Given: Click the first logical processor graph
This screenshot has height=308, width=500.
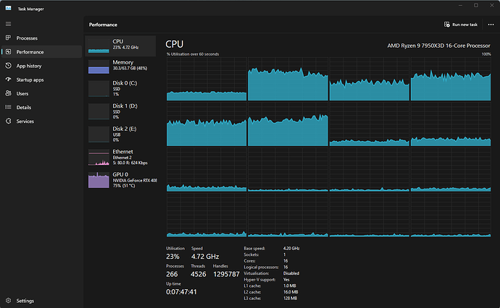Looking at the screenshot, I should pyautogui.click(x=207, y=79).
